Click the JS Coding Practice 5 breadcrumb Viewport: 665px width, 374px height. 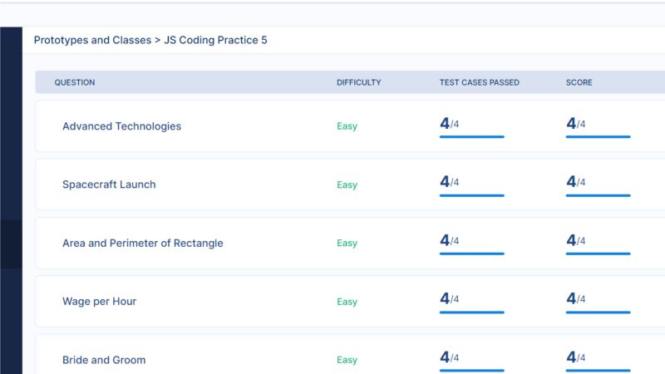215,40
